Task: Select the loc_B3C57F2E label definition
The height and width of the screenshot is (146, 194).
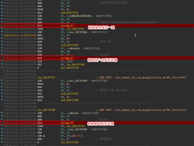Action: [46, 78]
